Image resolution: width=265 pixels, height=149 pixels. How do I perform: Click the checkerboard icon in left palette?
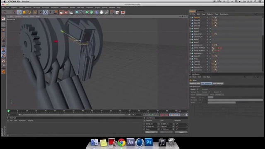[3, 61]
